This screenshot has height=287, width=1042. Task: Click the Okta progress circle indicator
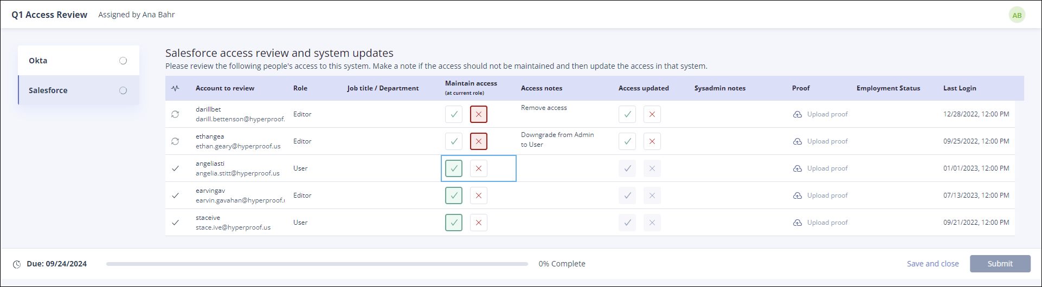point(123,61)
